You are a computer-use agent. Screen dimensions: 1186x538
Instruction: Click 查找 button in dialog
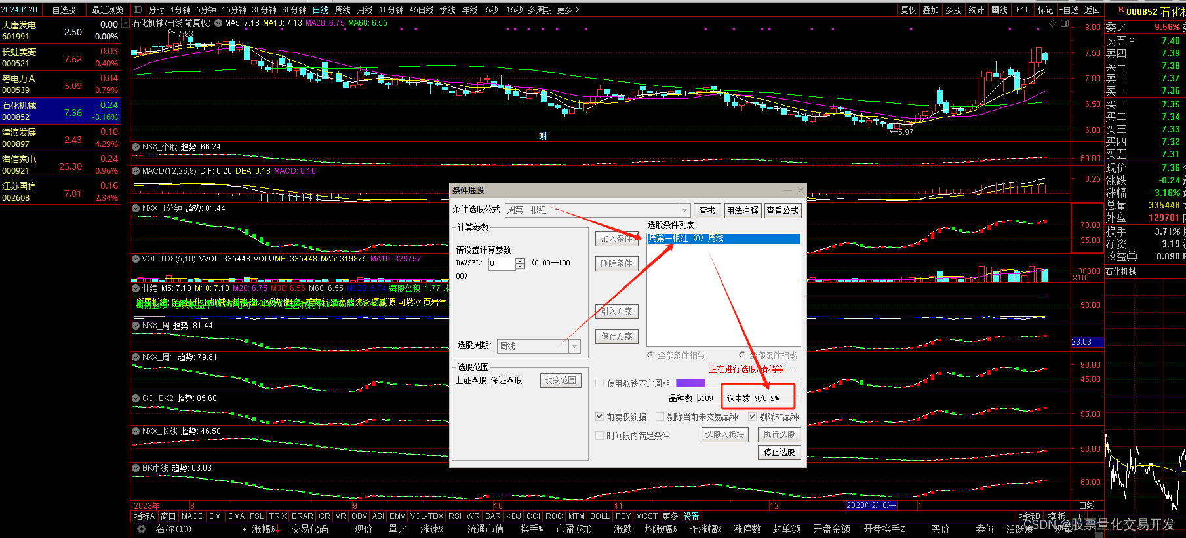coord(707,210)
